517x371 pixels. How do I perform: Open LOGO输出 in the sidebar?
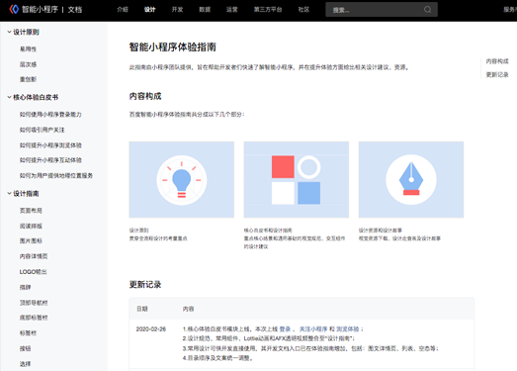pos(33,272)
